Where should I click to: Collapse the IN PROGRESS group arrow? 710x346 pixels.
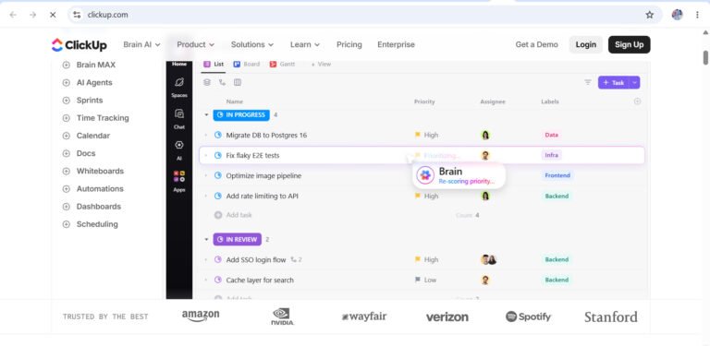[x=206, y=115]
